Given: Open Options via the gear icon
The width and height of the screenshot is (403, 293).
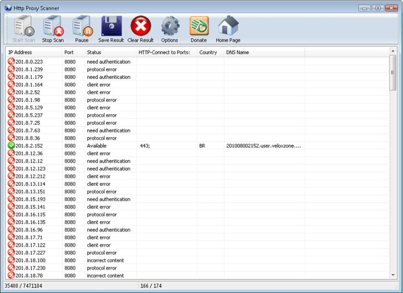Looking at the screenshot, I should point(170,27).
